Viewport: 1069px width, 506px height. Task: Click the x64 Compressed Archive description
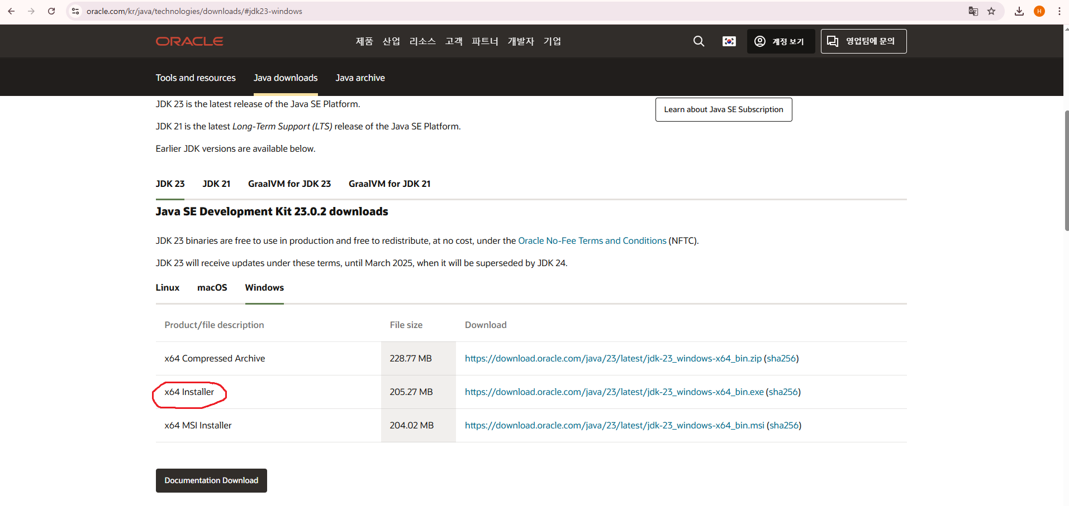click(215, 359)
